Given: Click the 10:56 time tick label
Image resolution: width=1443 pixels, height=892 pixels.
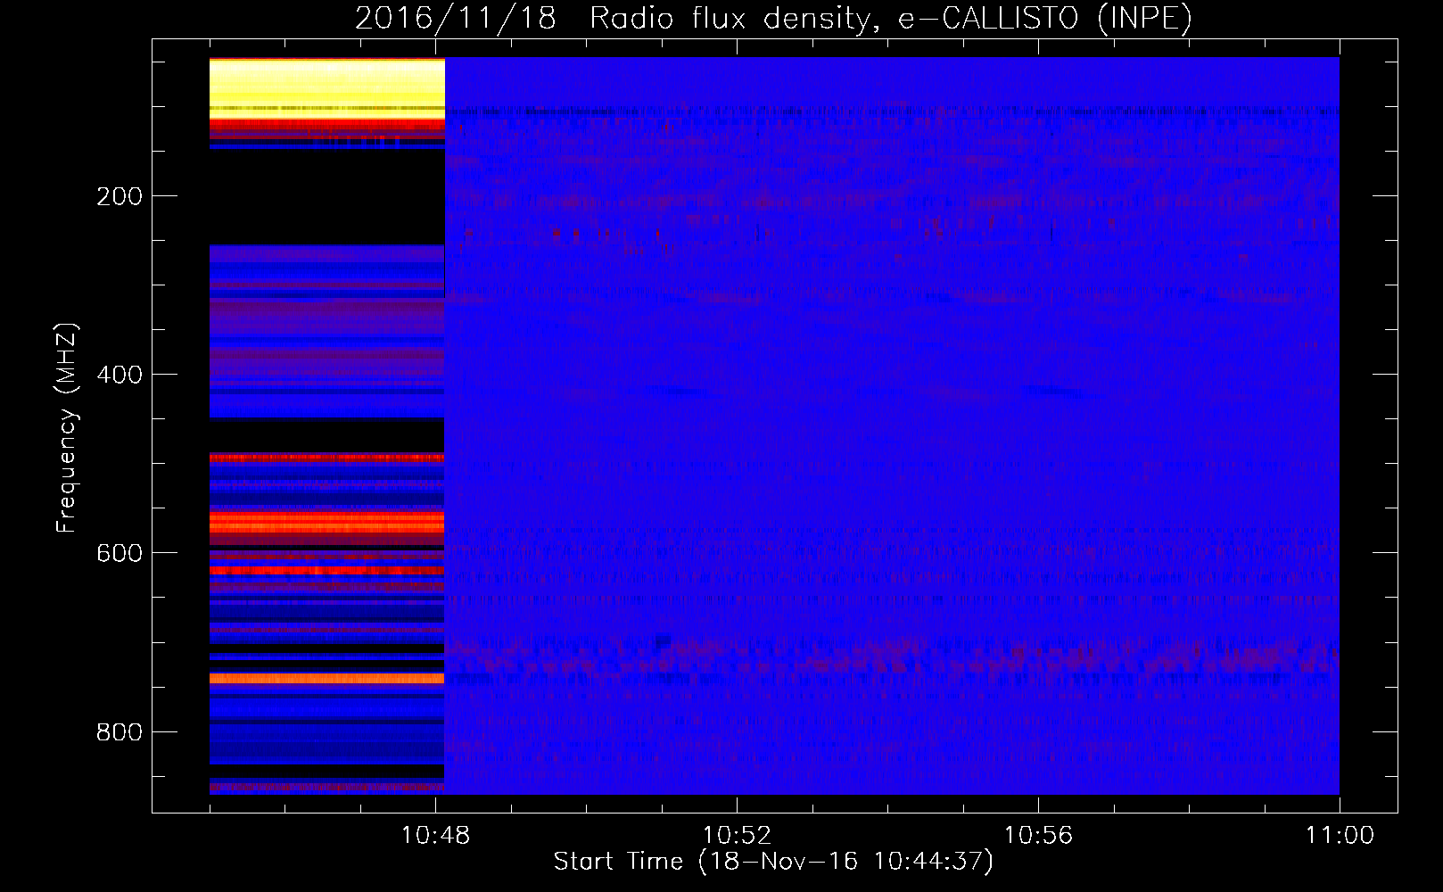Looking at the screenshot, I should [1038, 836].
